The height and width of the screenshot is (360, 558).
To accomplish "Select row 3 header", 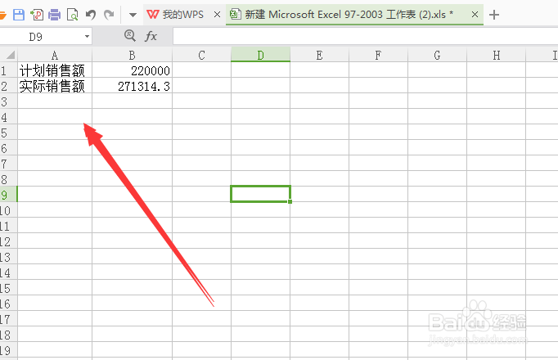I will click(x=8, y=101).
